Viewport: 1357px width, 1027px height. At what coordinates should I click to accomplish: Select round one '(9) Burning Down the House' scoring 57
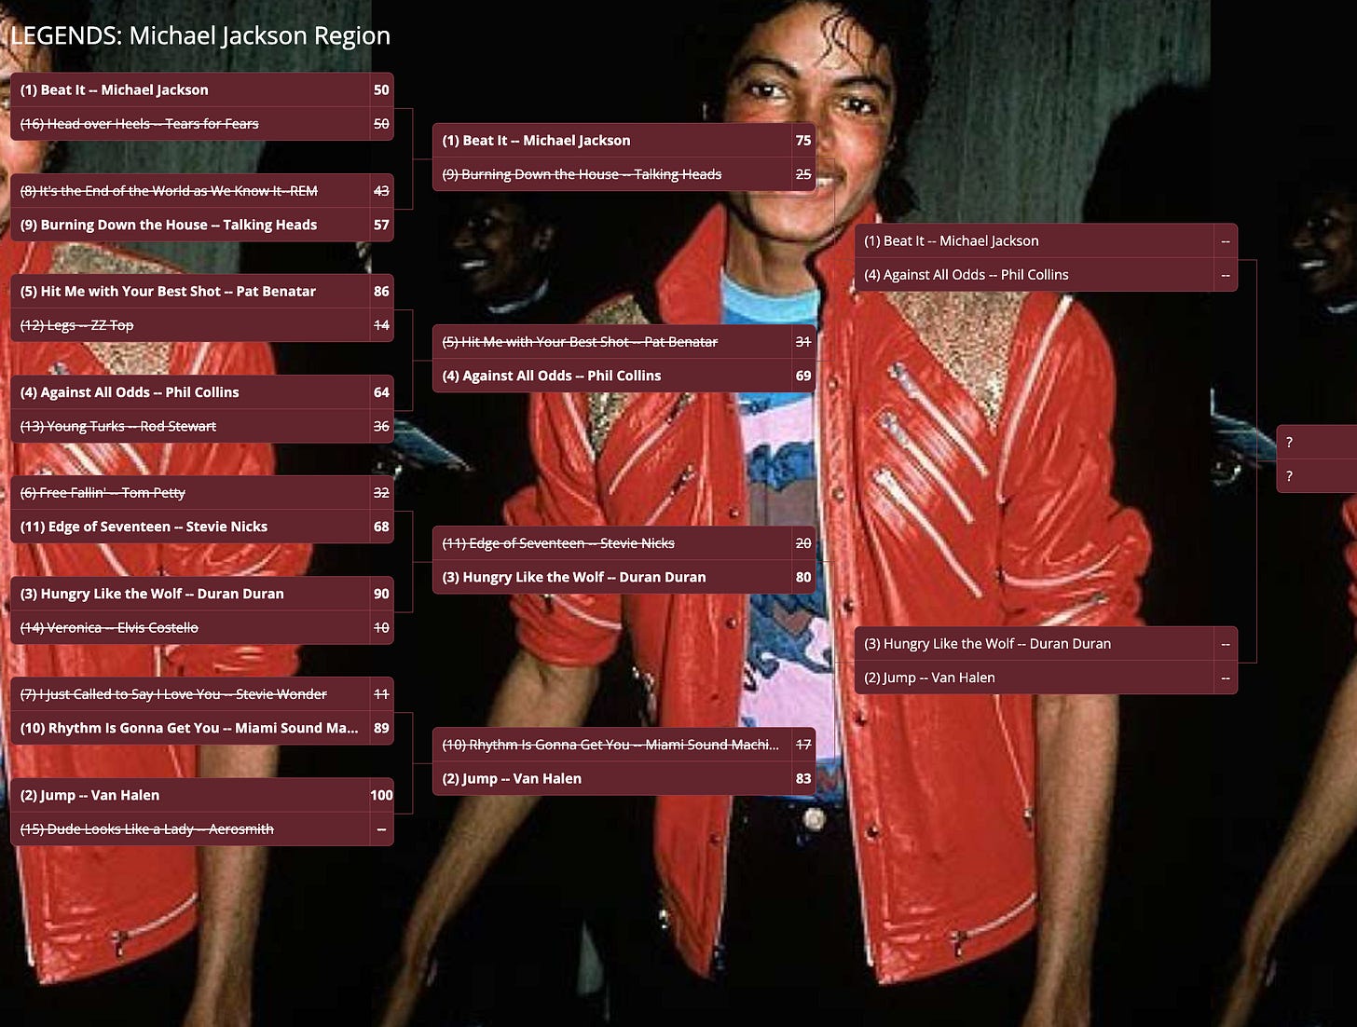(202, 225)
